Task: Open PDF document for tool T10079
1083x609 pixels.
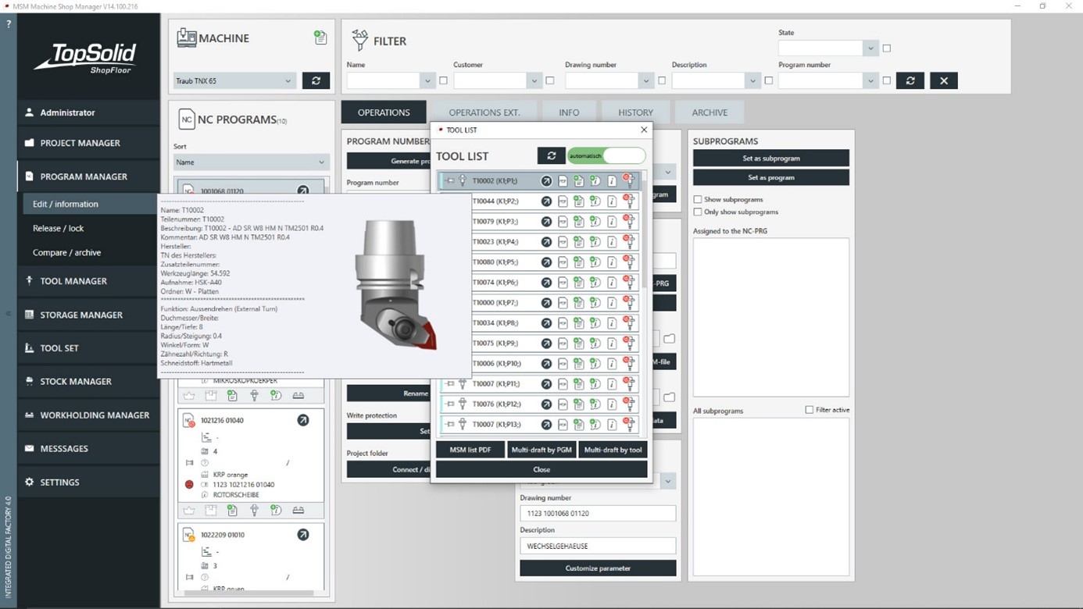Action: (x=563, y=222)
